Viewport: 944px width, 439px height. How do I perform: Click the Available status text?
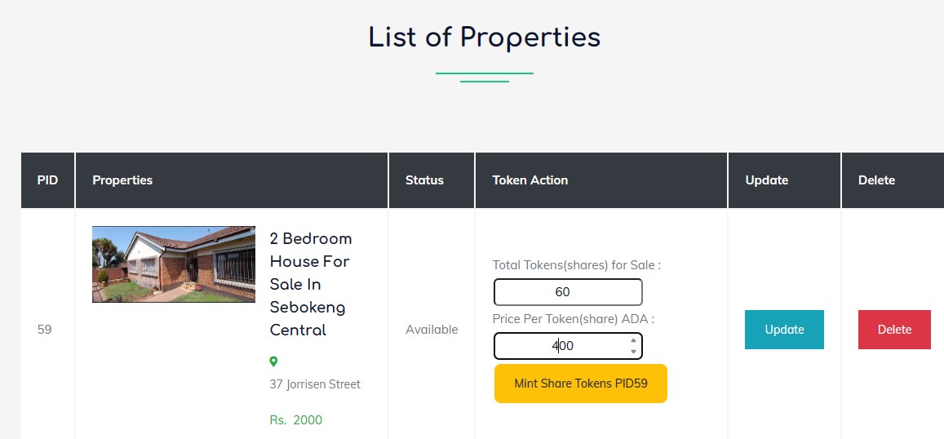point(432,330)
